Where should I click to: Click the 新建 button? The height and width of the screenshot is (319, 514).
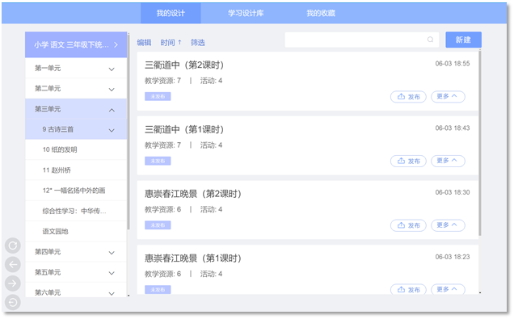click(463, 40)
